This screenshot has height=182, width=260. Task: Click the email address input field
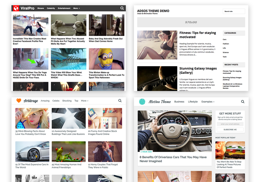230,124
